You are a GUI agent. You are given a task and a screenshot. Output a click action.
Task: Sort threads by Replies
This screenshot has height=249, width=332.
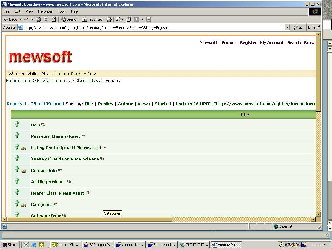pyautogui.click(x=105, y=104)
